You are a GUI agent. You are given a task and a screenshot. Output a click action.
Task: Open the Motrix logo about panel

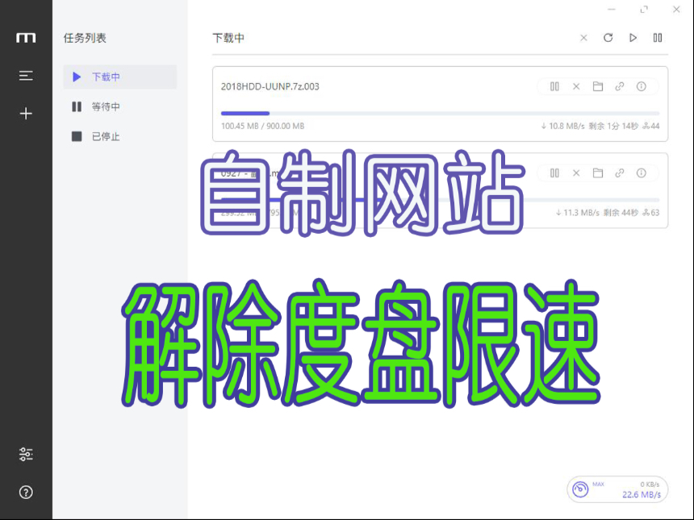click(x=26, y=38)
